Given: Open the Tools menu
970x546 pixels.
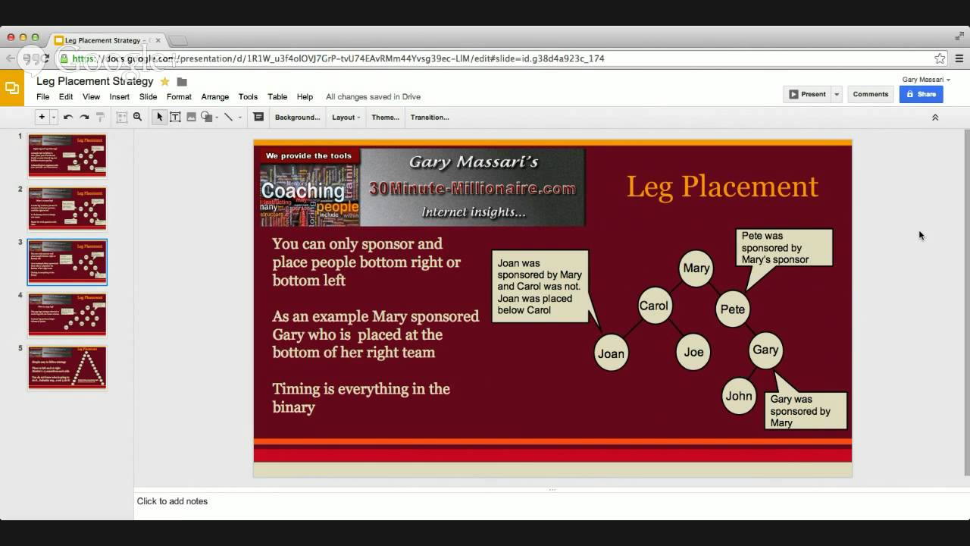Looking at the screenshot, I should 248,97.
